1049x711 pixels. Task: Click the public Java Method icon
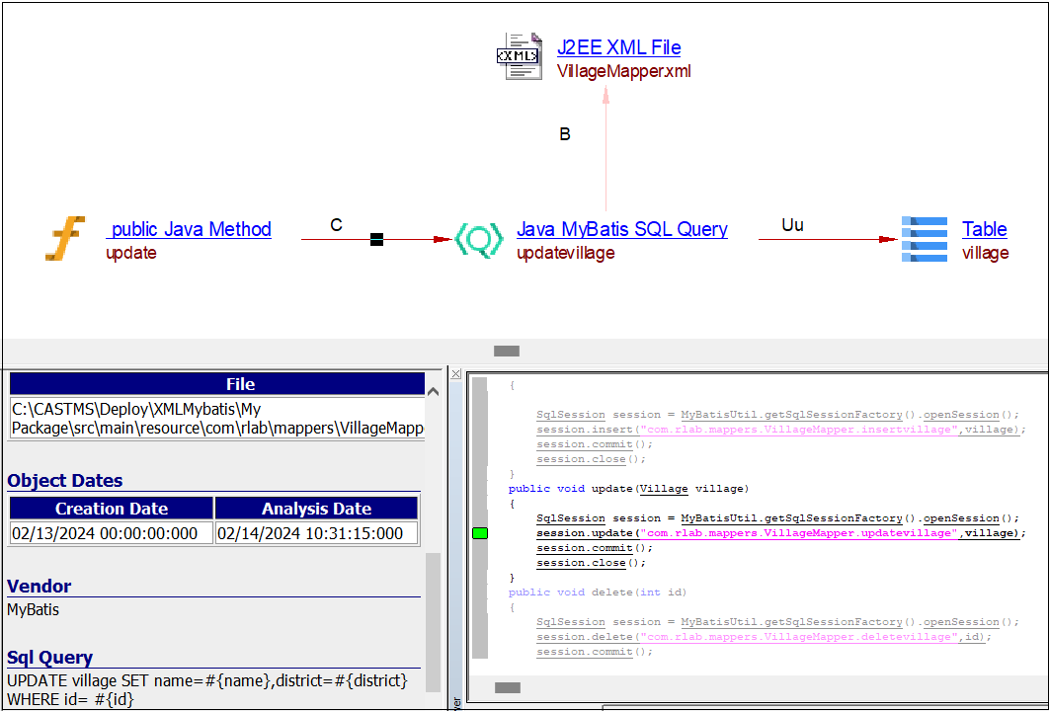pyautogui.click(x=65, y=239)
